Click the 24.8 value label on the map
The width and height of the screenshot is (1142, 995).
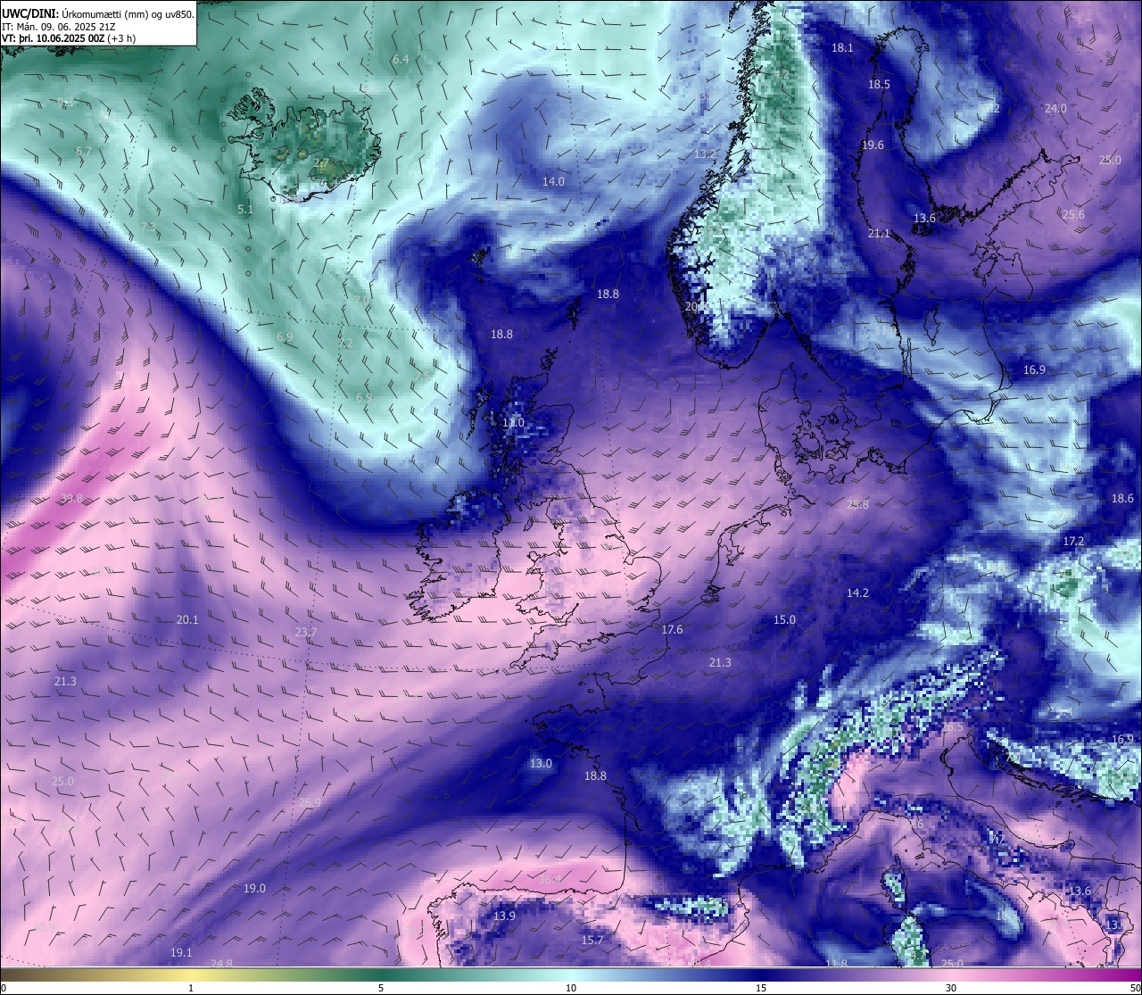point(221,964)
